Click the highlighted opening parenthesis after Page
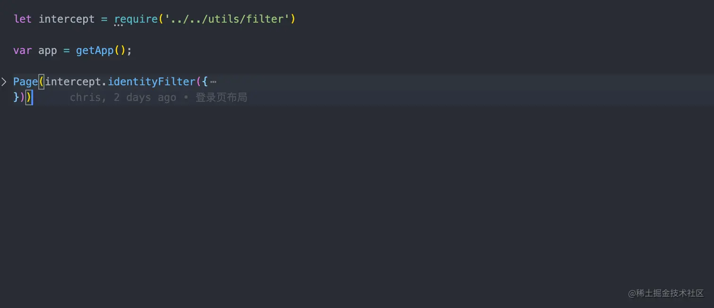Screen dimensions: 714x308 point(41,82)
